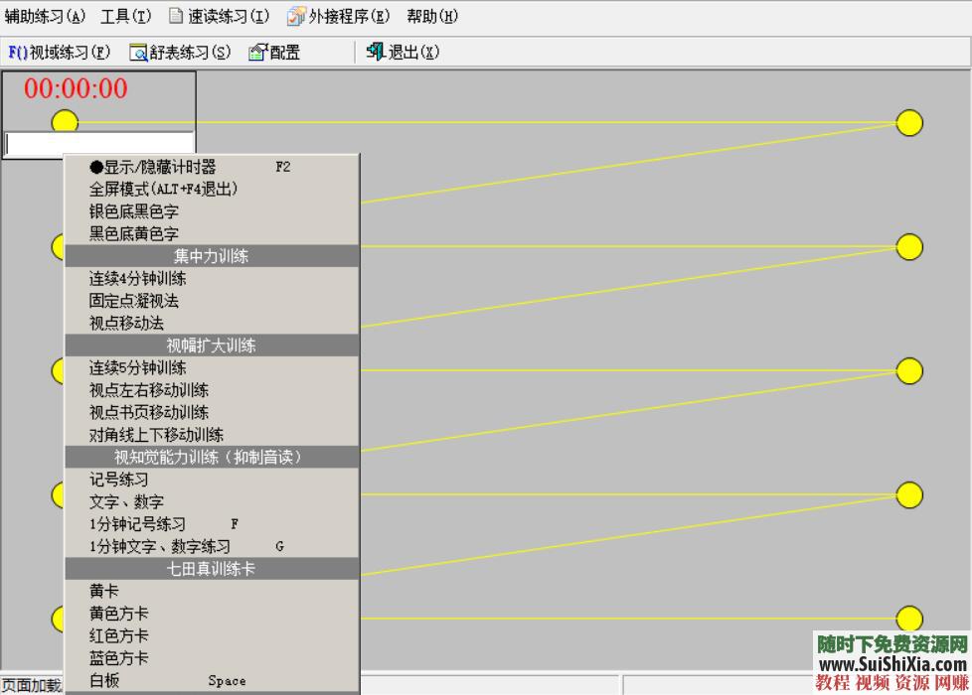972x695 pixels.
Task: Click the top-left yellow dot marker
Action: pyautogui.click(x=64, y=120)
